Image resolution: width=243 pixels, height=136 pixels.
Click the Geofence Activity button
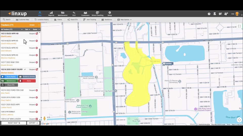27,77
